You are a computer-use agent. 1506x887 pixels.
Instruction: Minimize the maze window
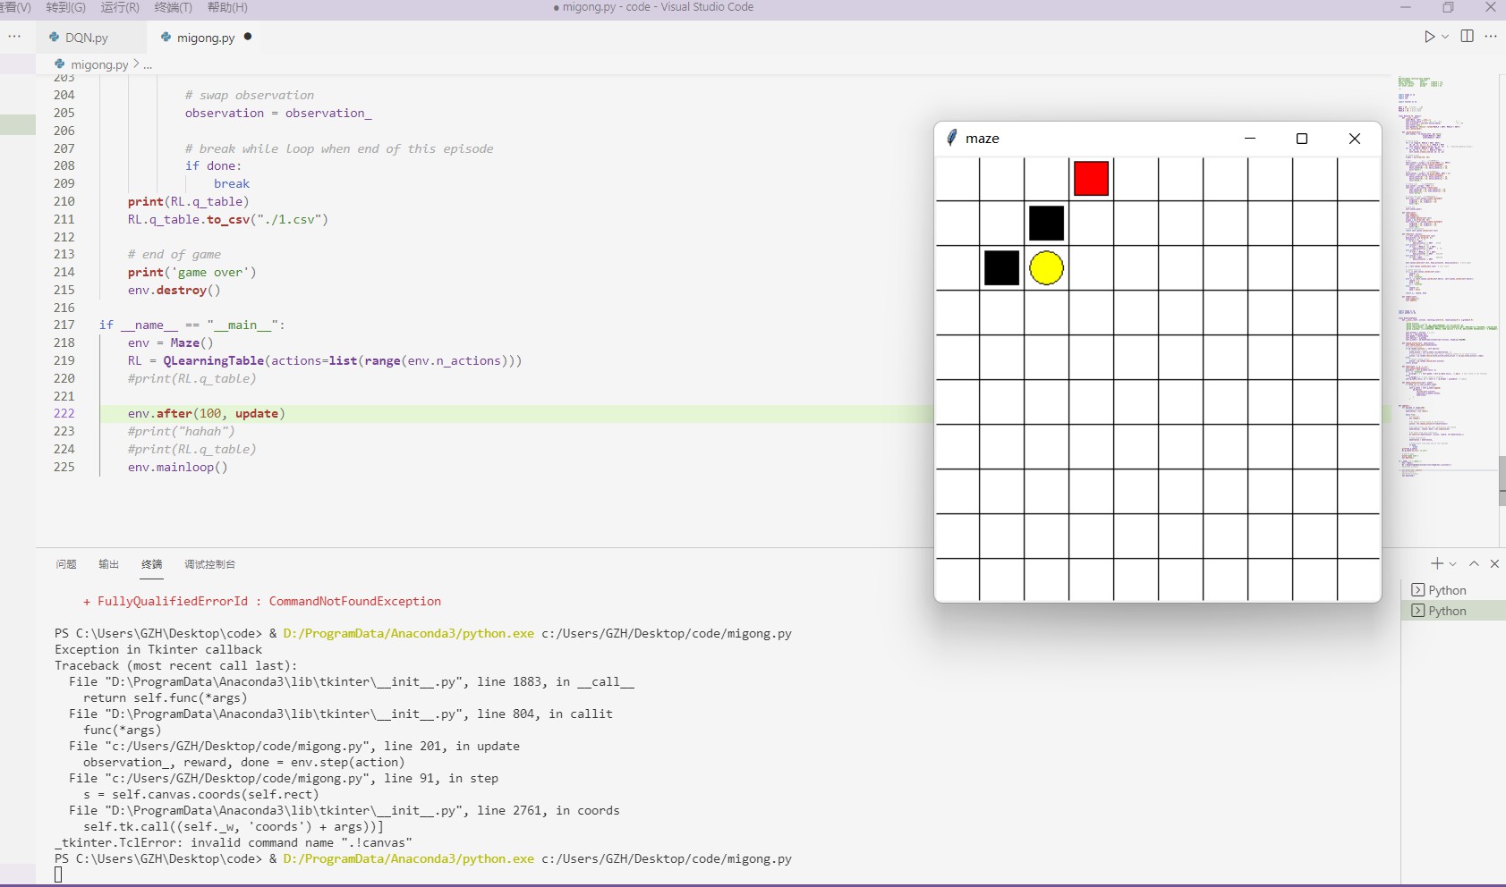coord(1250,139)
